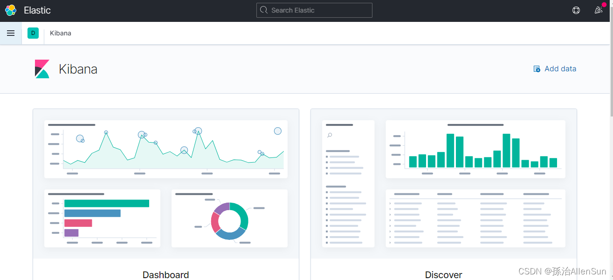Click the Dashboard line chart illustration
The height and width of the screenshot is (280, 613).
pyautogui.click(x=166, y=149)
